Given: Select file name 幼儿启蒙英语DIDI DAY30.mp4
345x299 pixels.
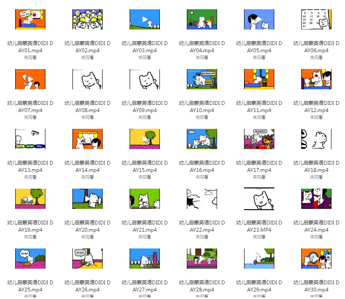Looking at the screenshot, I should [316, 286].
